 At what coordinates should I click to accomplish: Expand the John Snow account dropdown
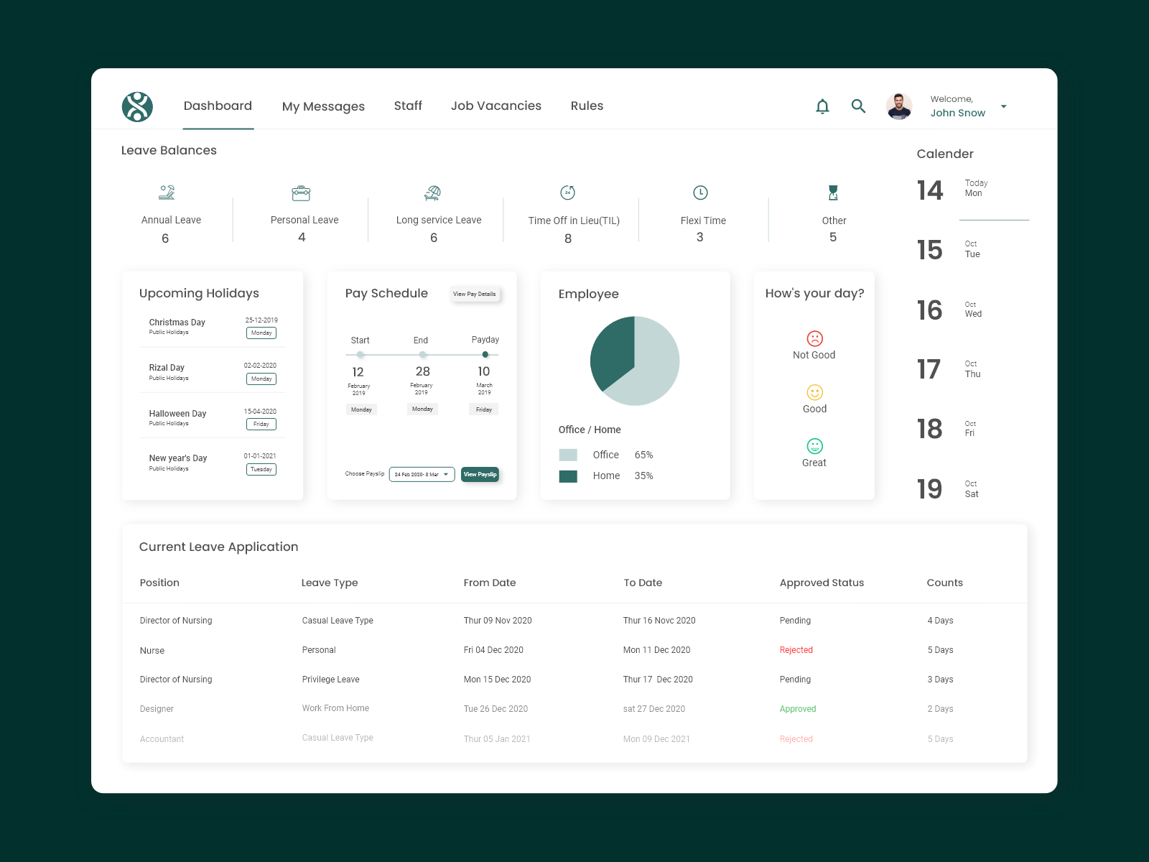coord(1003,106)
